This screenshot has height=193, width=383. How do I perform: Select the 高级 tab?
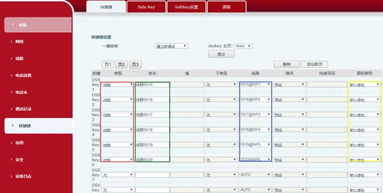(x=226, y=7)
